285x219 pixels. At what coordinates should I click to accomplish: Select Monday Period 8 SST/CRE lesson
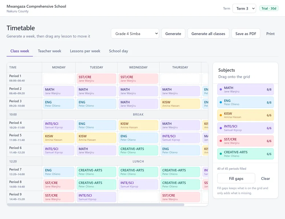point(59,184)
